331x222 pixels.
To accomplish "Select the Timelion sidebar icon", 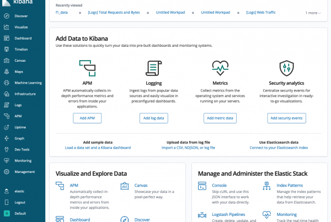I will 7,50.
